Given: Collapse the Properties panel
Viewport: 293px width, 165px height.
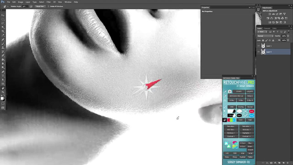Looking at the screenshot, I should [250, 7].
